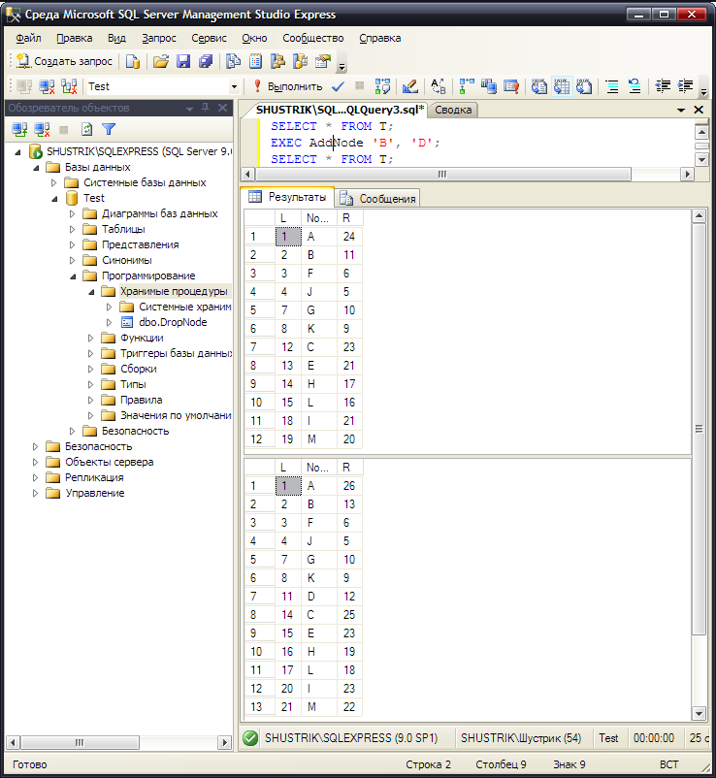Image resolution: width=716 pixels, height=778 pixels.
Task: Click the Decrease Indent icon
Action: coord(663,86)
